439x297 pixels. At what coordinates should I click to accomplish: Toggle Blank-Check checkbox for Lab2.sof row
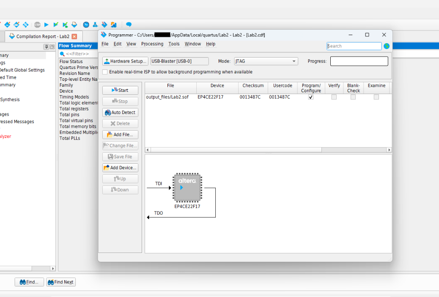(x=353, y=97)
